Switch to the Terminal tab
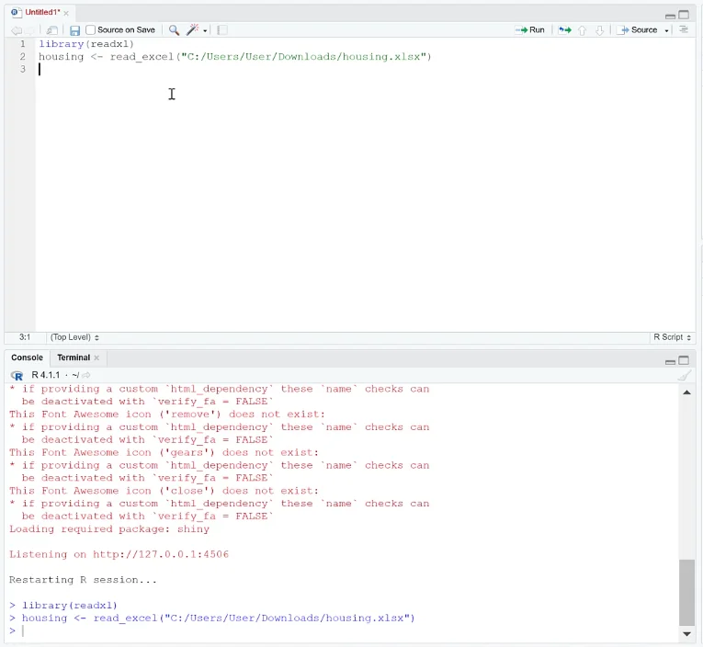The height and width of the screenshot is (647, 703). tap(74, 358)
